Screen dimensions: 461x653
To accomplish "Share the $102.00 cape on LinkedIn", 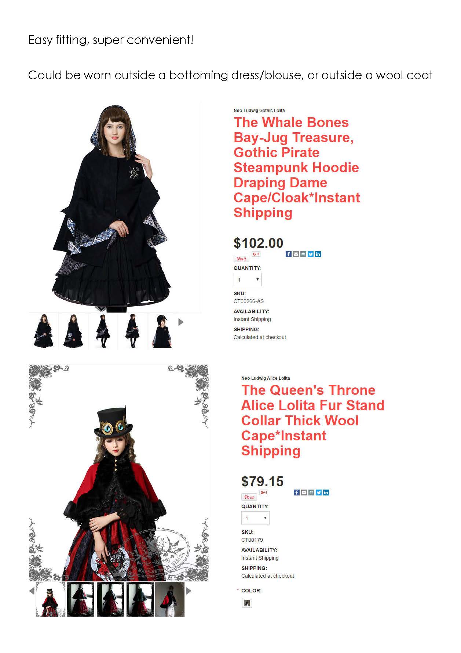I will pos(318,254).
